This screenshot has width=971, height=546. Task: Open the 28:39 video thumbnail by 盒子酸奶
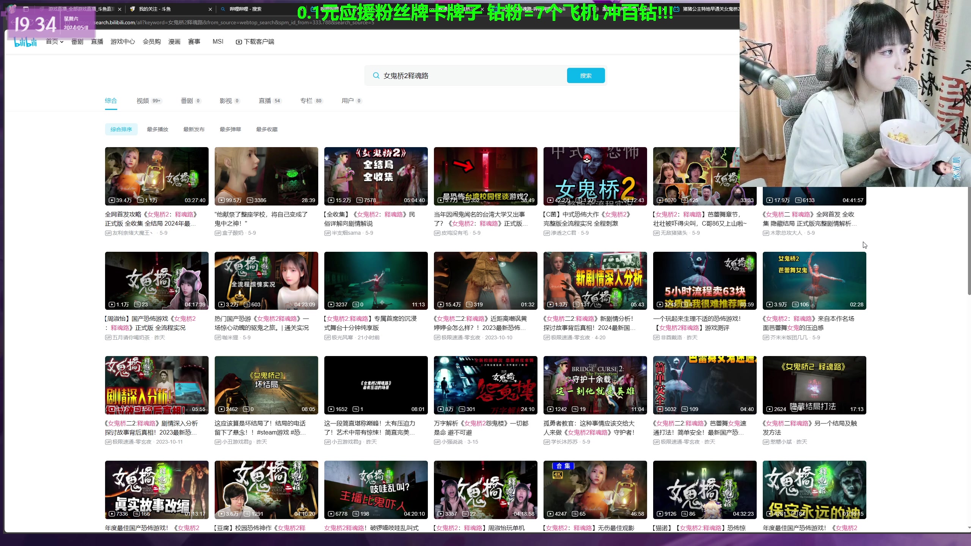coord(266,176)
